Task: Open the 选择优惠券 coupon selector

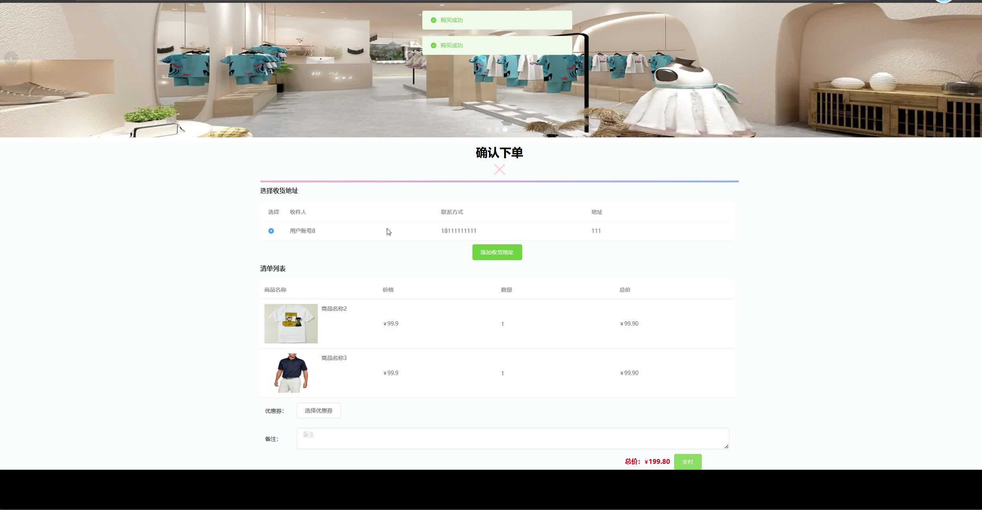Action: [x=319, y=411]
